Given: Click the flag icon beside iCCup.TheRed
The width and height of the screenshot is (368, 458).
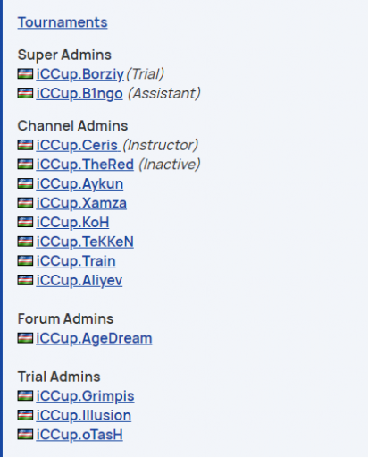Looking at the screenshot, I should click(25, 165).
